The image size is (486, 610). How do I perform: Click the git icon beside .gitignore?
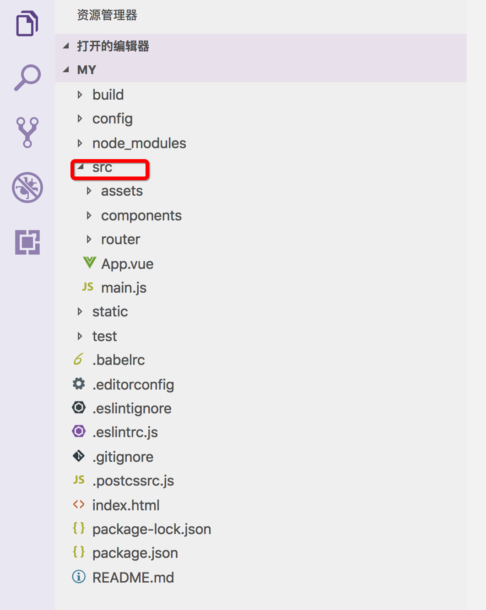click(x=79, y=456)
